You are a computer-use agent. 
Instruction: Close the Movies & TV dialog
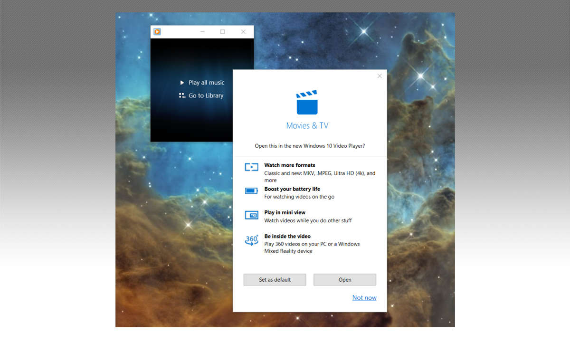pos(380,76)
